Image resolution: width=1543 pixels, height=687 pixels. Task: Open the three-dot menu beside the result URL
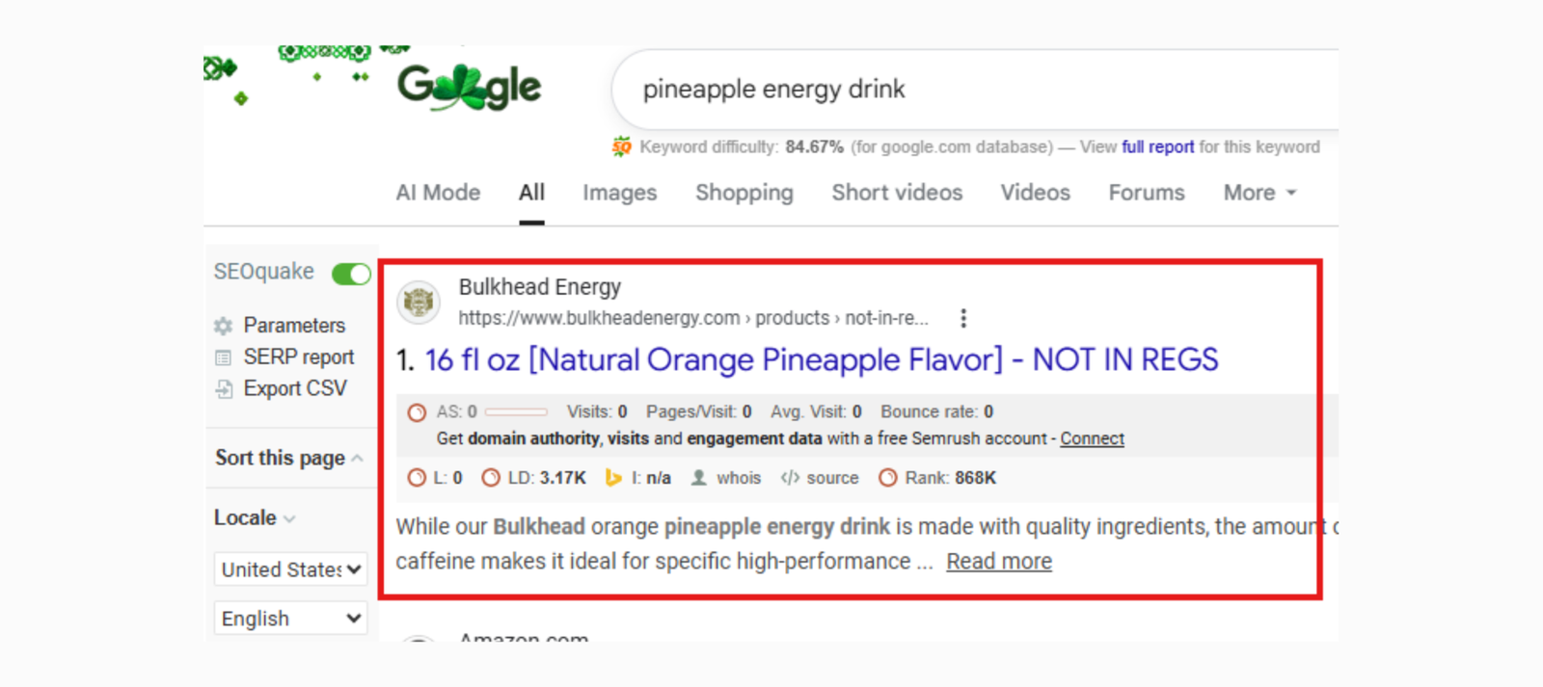coord(962,318)
